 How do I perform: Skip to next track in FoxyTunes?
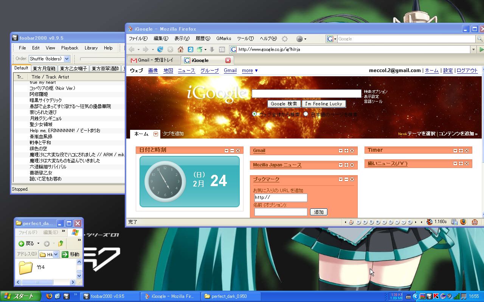point(385,222)
